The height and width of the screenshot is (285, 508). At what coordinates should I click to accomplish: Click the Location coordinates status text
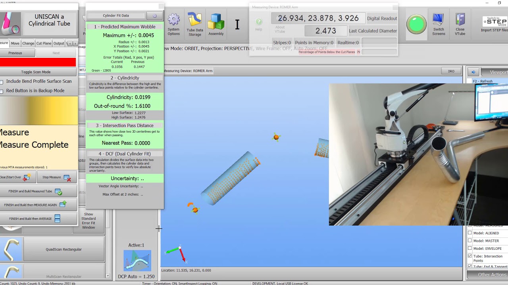pyautogui.click(x=186, y=270)
